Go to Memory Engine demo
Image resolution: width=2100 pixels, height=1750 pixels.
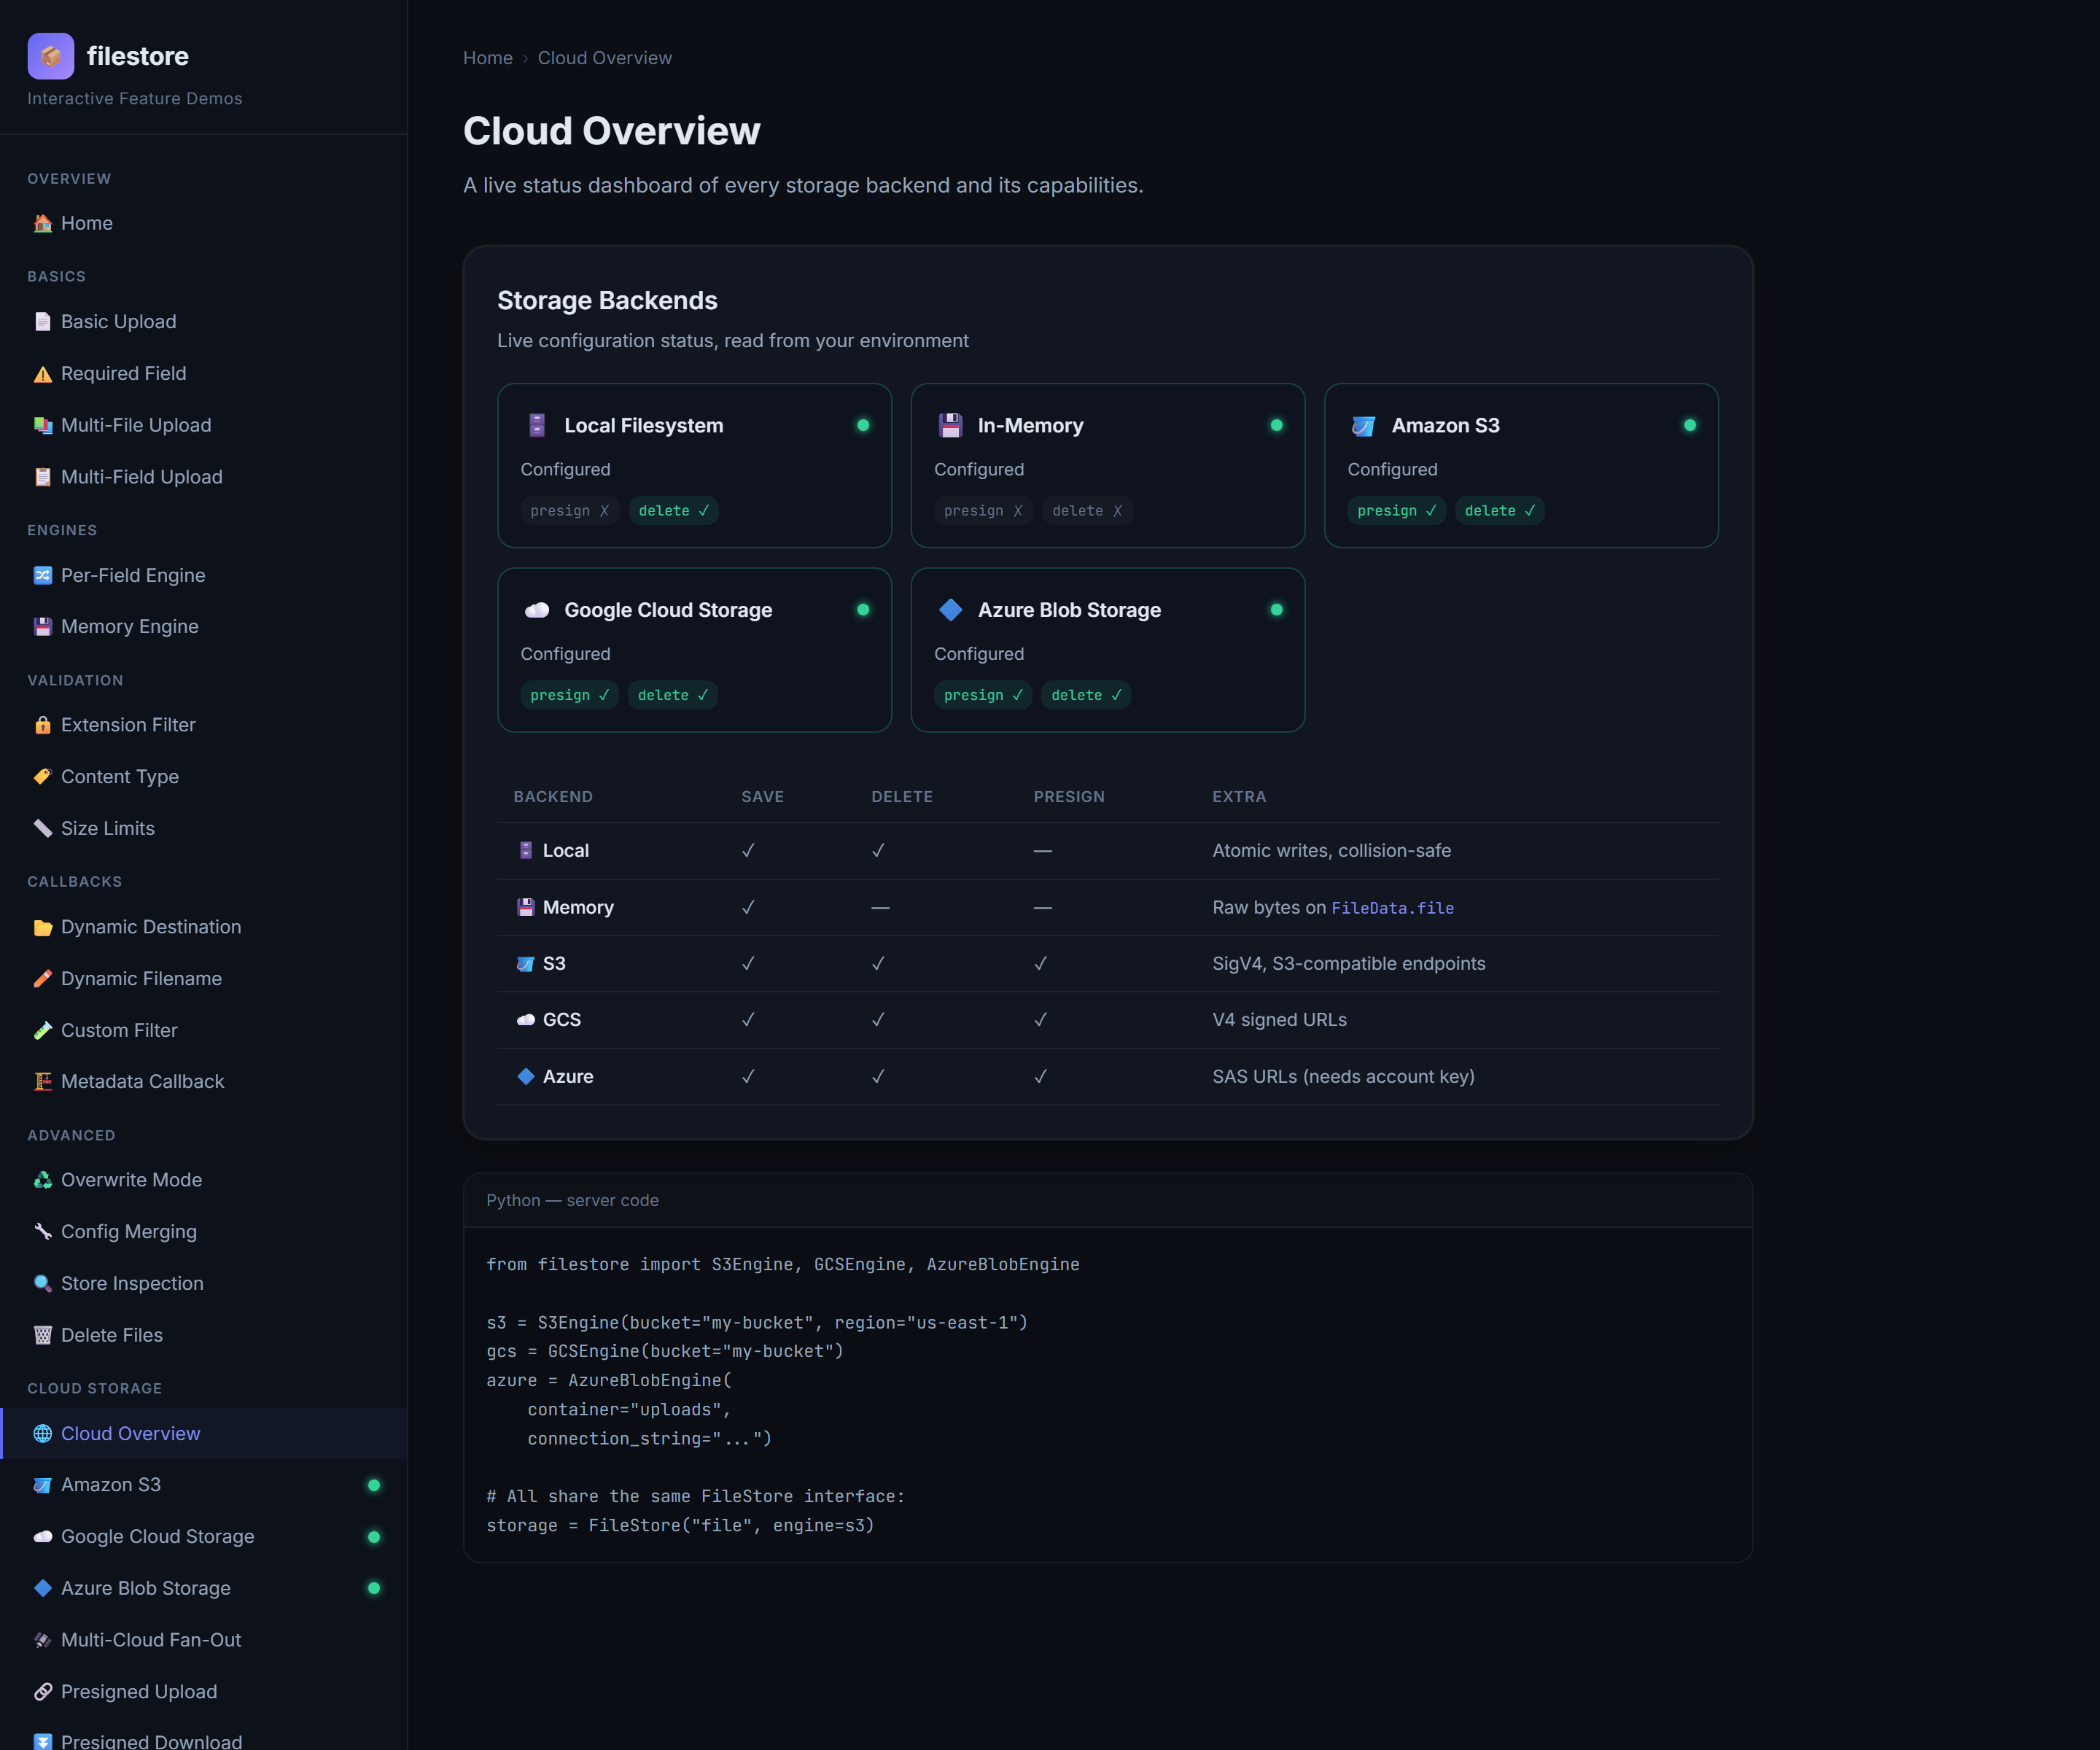click(x=204, y=627)
